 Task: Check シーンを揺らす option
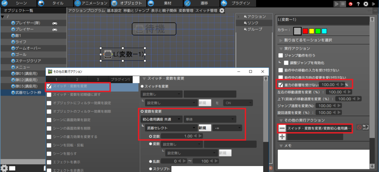pos(49,153)
